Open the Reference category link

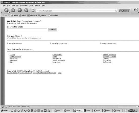[107, 62]
